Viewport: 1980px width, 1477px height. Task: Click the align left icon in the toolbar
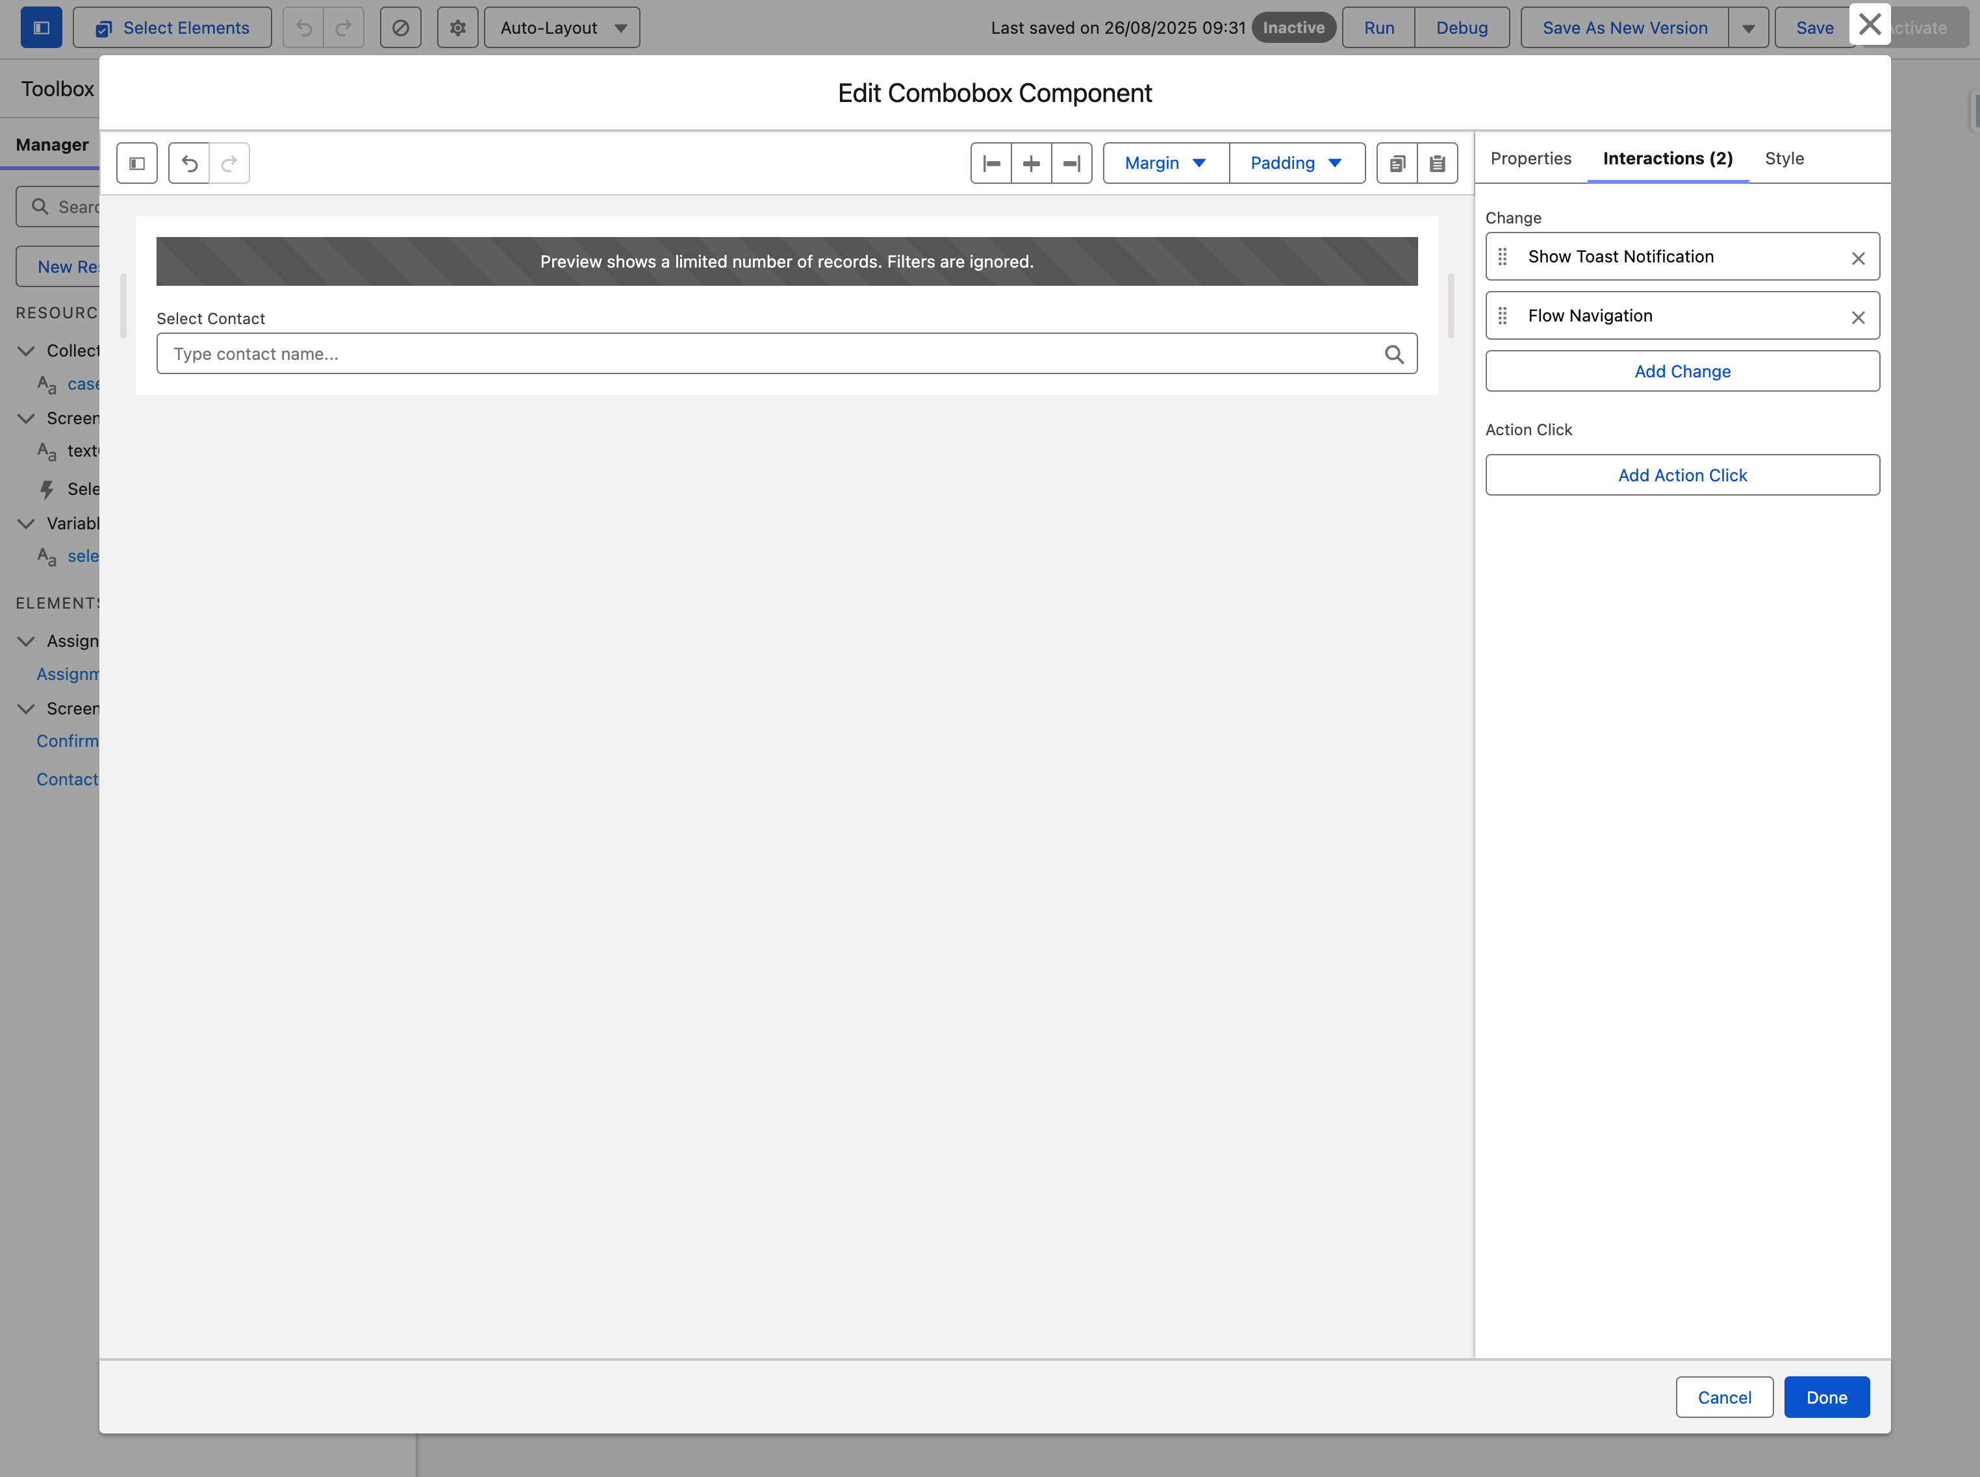tap(991, 164)
